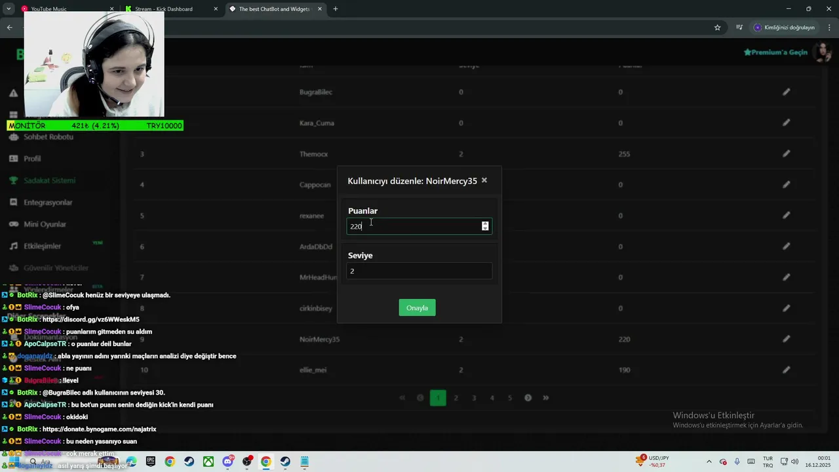Screen dimensions: 839x472
Task: Open the Xbox app from the taskbar
Action: click(208, 462)
